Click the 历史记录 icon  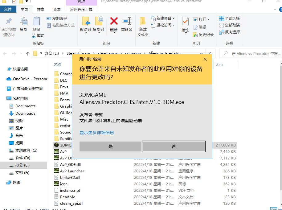195,35
